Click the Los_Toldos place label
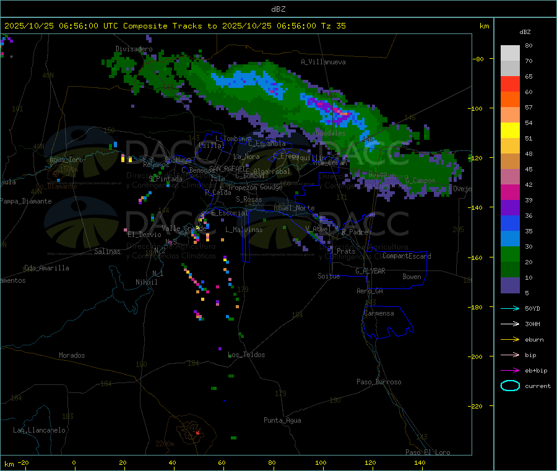557x471 pixels. point(246,355)
